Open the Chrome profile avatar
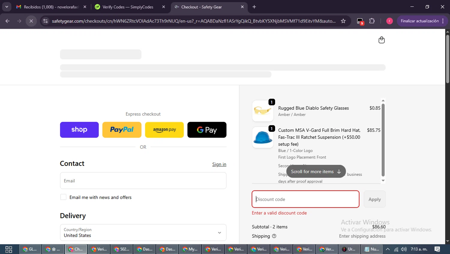The image size is (450, 254). point(389,21)
